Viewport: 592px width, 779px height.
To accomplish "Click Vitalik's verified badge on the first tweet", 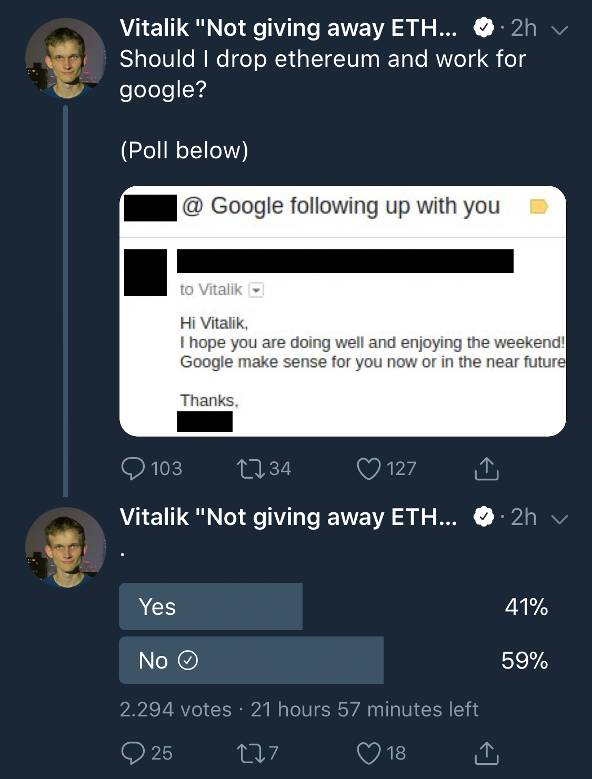I will 483,29.
